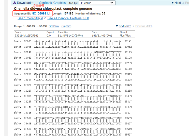Click the down triangle beside Next
The height and width of the screenshot is (136, 189).
pyautogui.click(x=173, y=3)
